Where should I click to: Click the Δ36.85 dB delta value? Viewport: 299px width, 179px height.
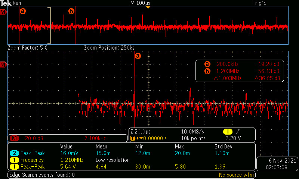coord(267,78)
